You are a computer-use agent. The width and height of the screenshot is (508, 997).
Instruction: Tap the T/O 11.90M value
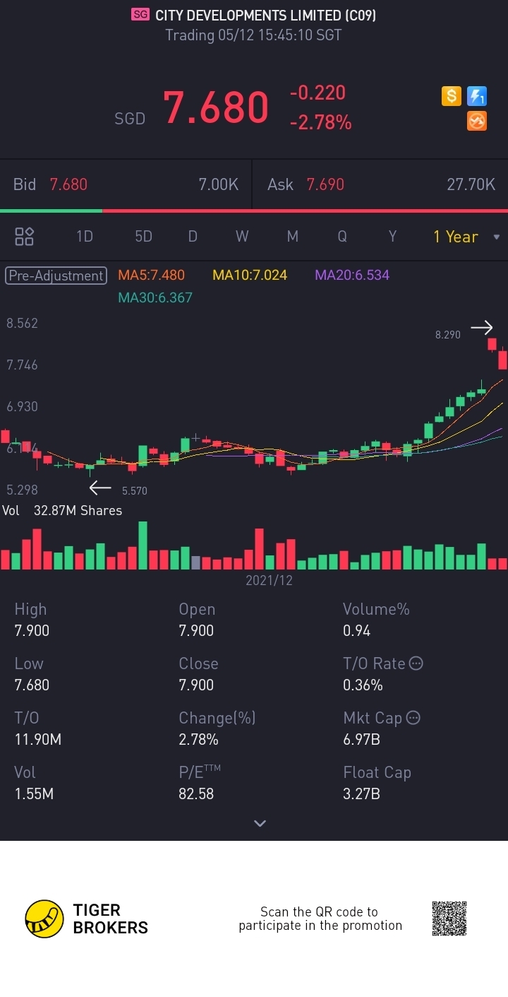[x=37, y=739]
